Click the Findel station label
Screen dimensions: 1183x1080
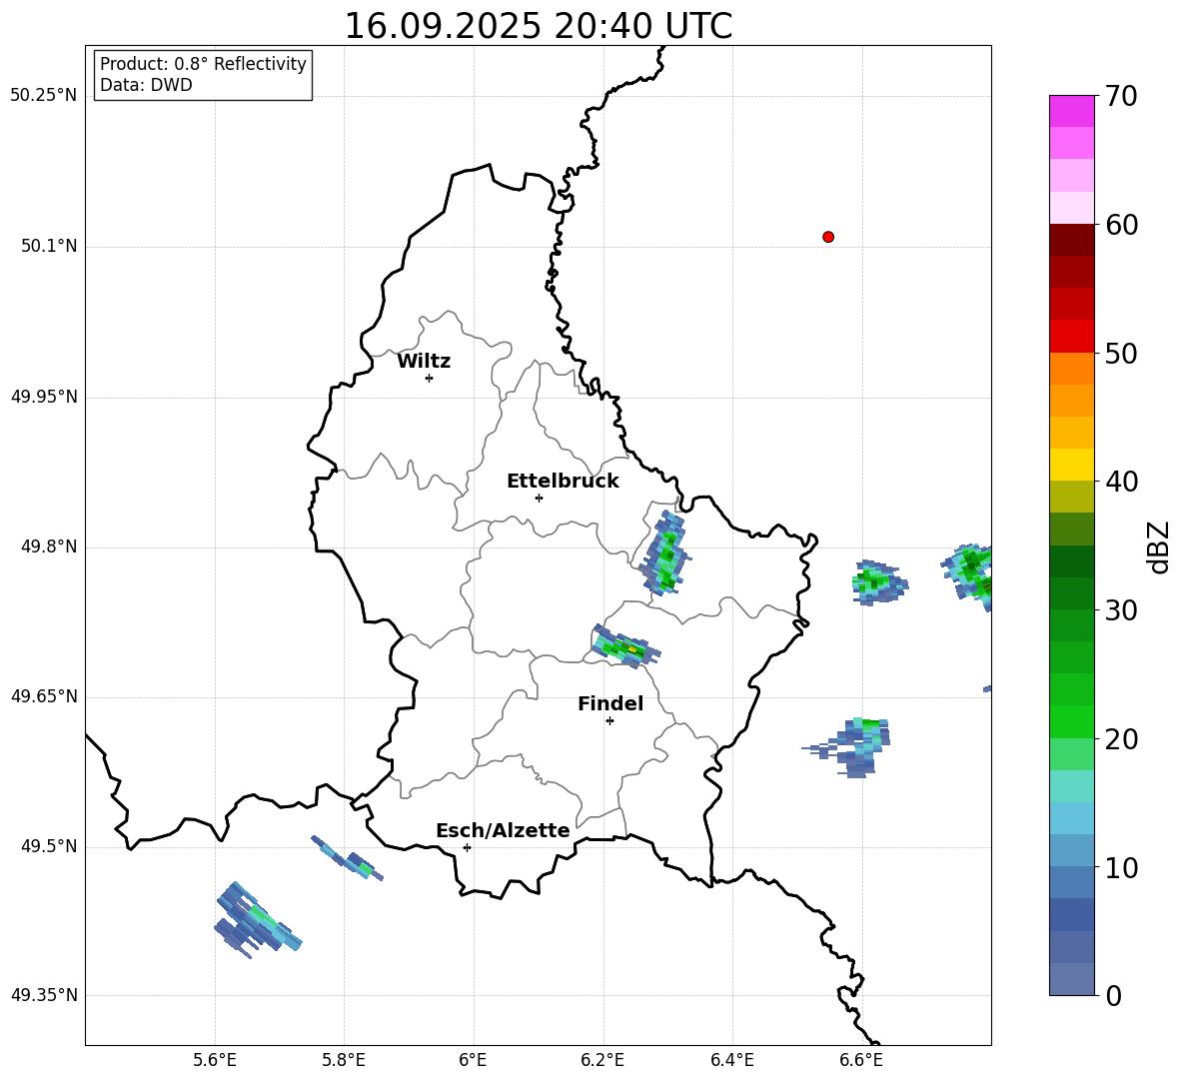(x=610, y=703)
